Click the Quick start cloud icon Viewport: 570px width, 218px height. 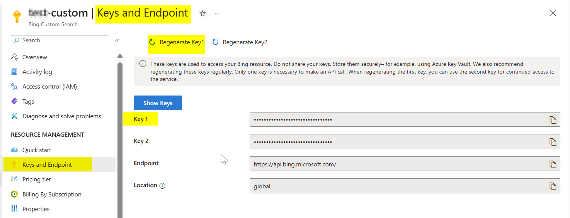[x=14, y=150]
